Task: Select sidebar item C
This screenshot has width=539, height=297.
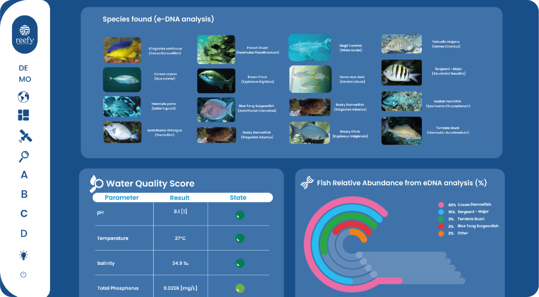Action: (24, 214)
